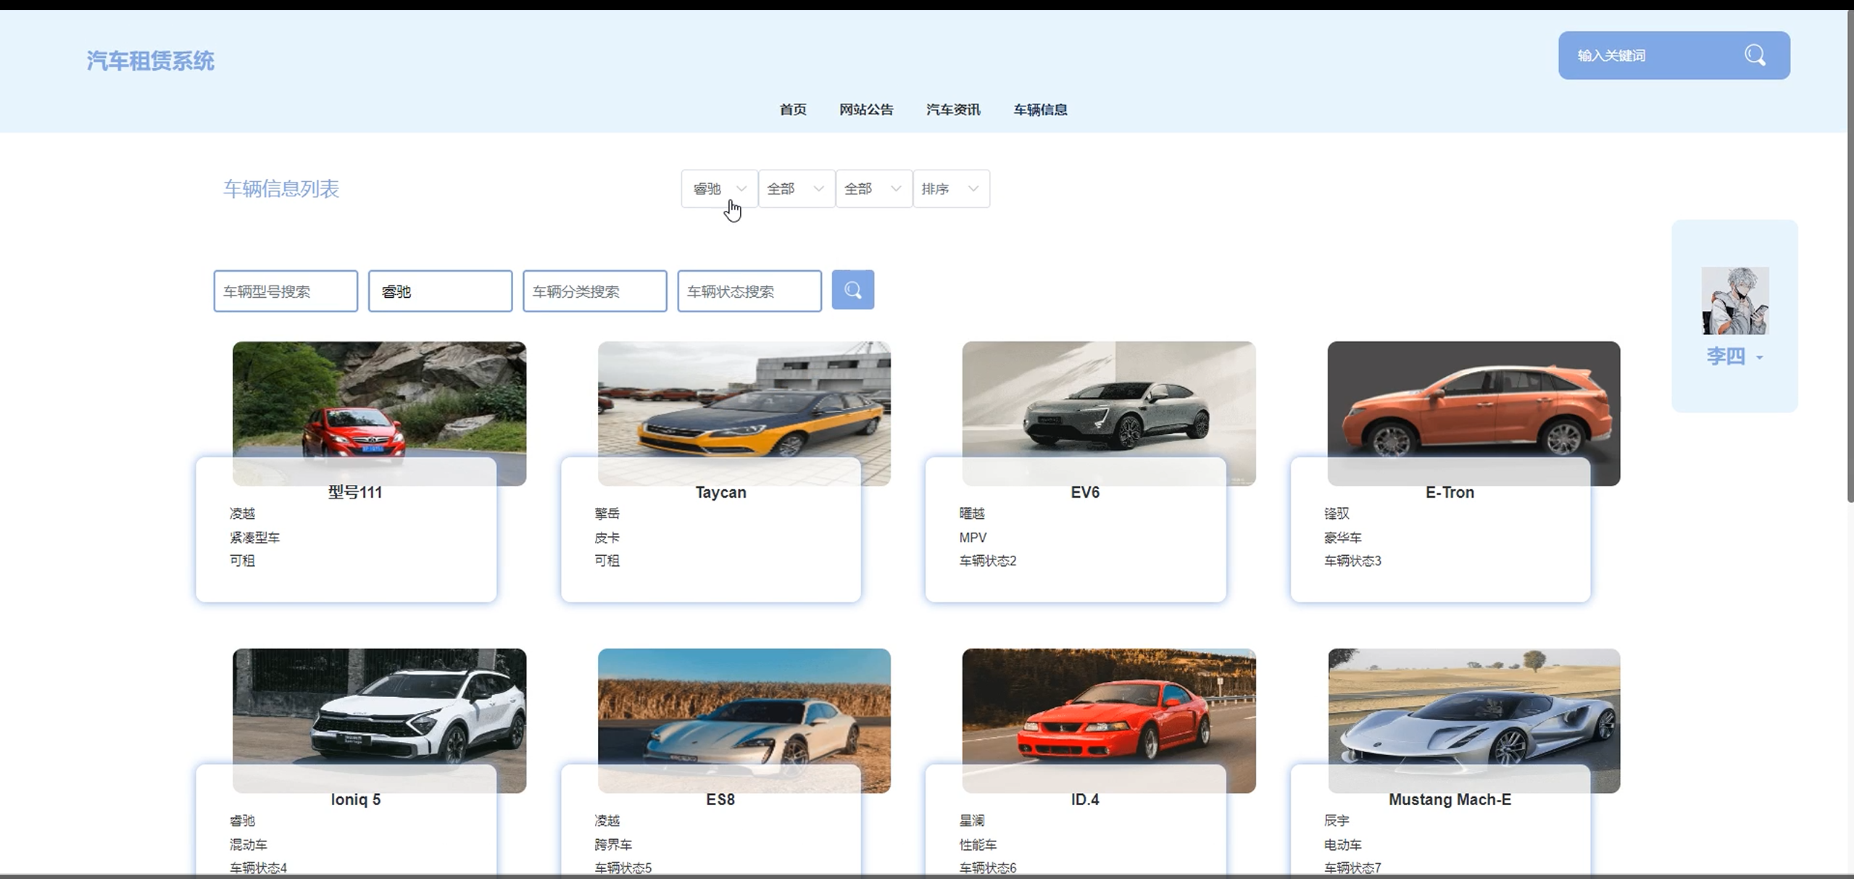Click the page's vertical scrollbar
Viewport: 1854px width, 879px height.
(1850, 257)
